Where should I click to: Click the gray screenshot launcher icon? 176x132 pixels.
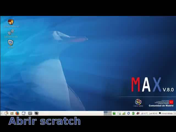pyautogui.click(x=30, y=113)
